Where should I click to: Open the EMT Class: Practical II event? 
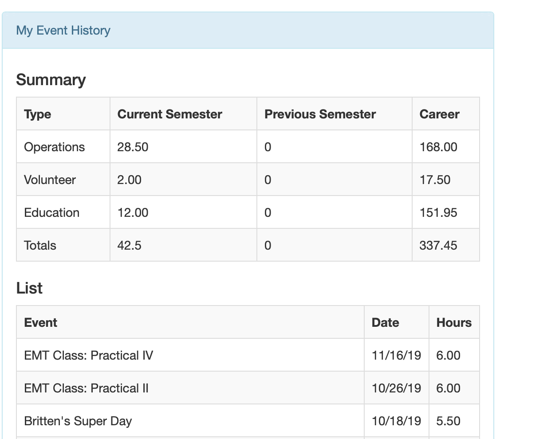[87, 388]
